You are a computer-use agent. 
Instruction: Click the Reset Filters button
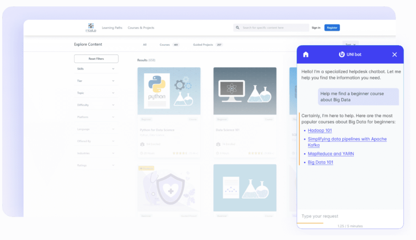point(96,59)
